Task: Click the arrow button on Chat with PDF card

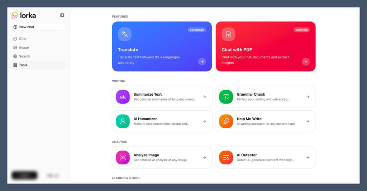Action: 306,62
